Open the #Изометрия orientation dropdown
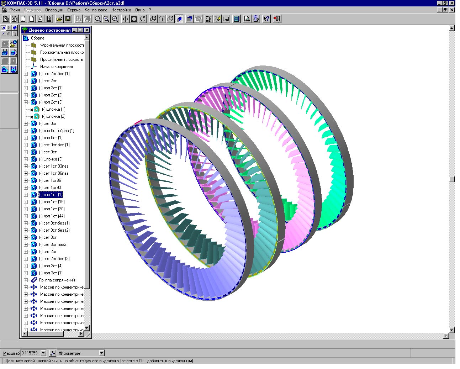460x369 pixels. [102, 353]
